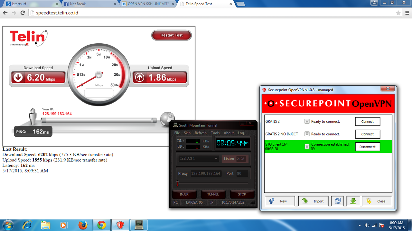The width and height of the screenshot is (412, 231).
Task: Click the green download arrow icon in Securepoint
Action: [x=353, y=201]
